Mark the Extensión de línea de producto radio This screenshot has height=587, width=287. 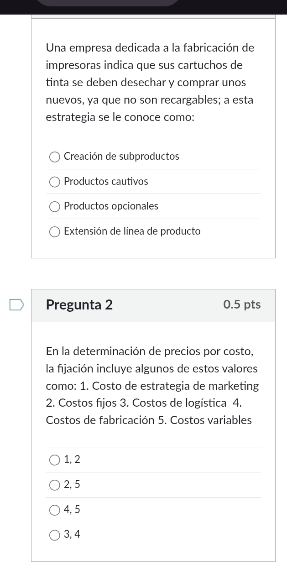click(x=55, y=232)
